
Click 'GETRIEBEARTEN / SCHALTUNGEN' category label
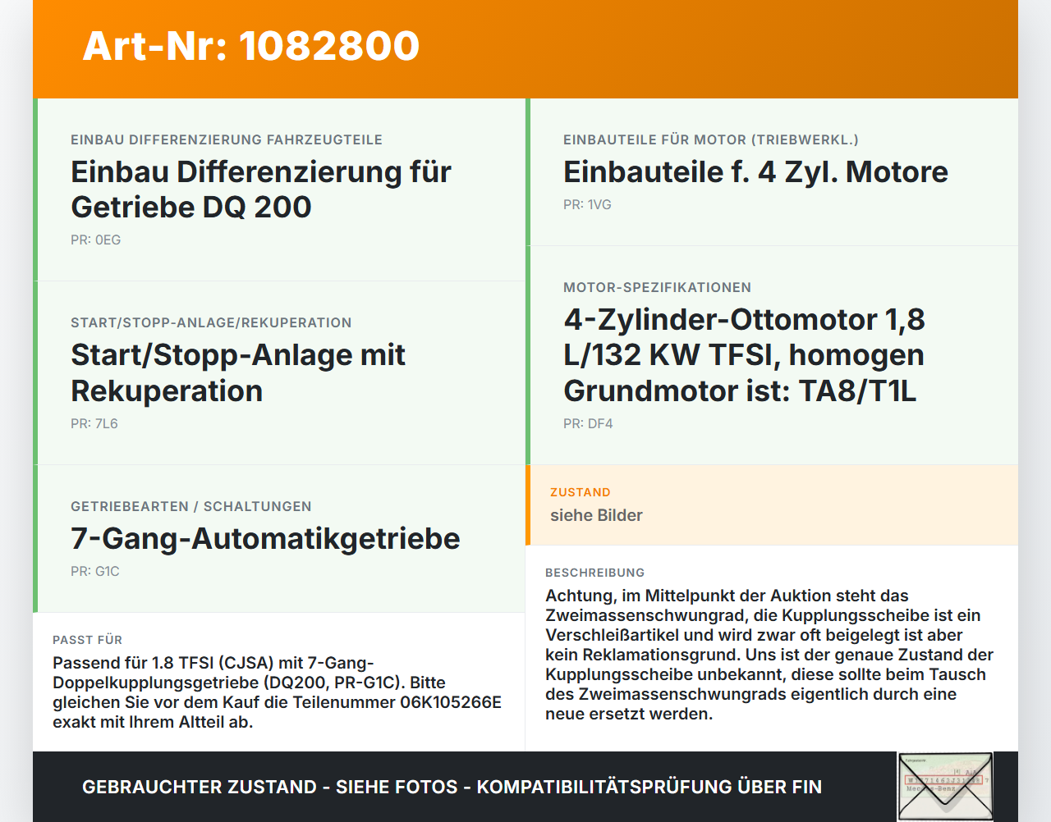point(191,507)
